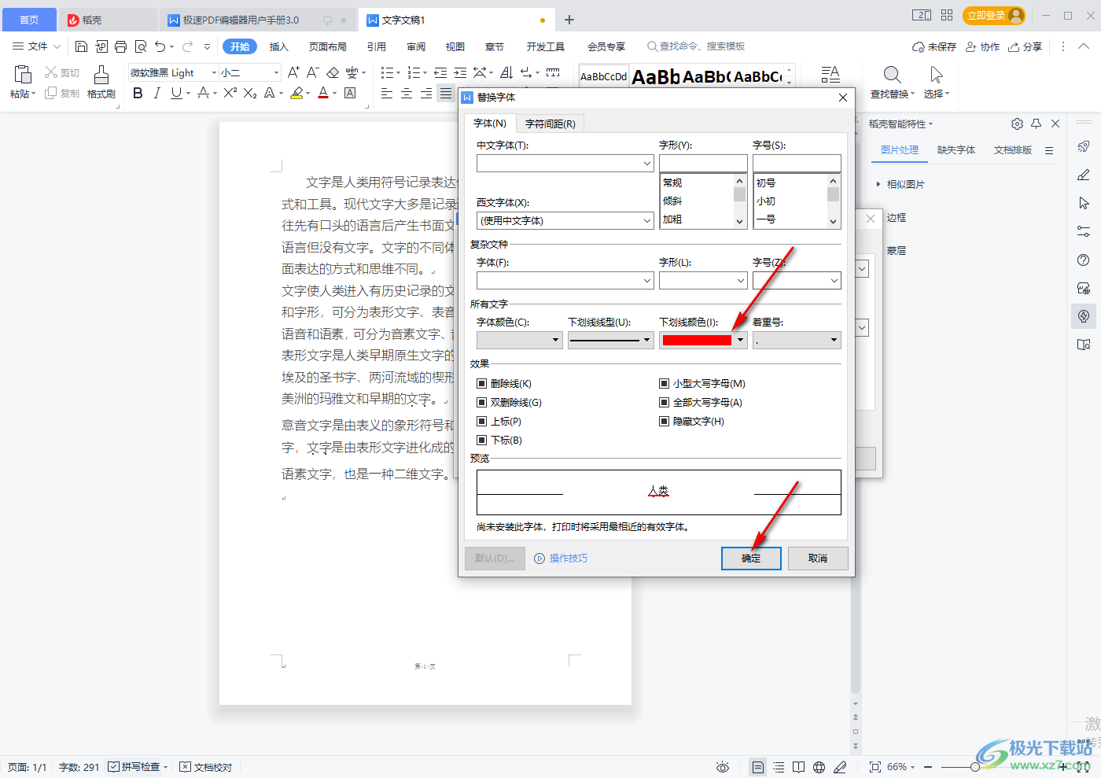Click the Collaborate button
The image size is (1101, 778).
point(983,46)
